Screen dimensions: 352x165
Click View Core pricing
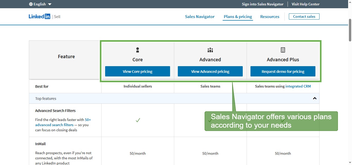(137, 71)
